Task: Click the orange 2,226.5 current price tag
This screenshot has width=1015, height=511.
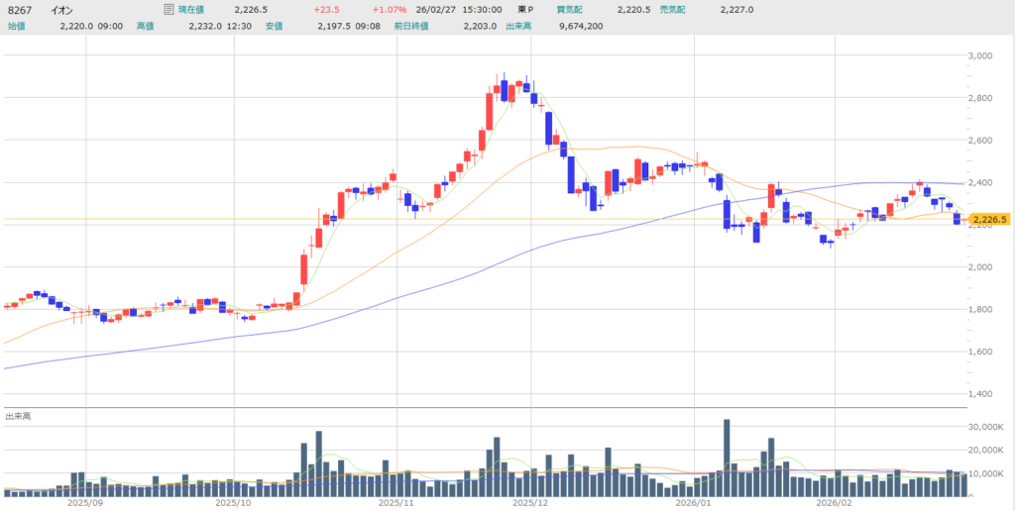Action: tap(989, 220)
